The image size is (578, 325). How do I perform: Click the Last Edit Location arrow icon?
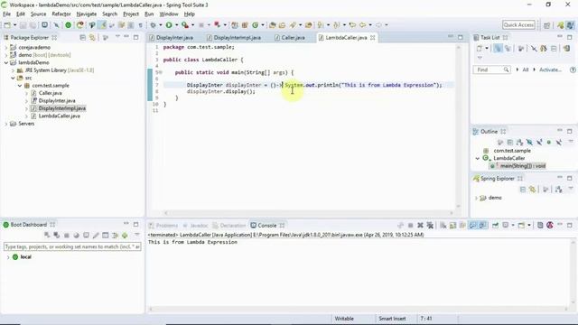point(352,25)
